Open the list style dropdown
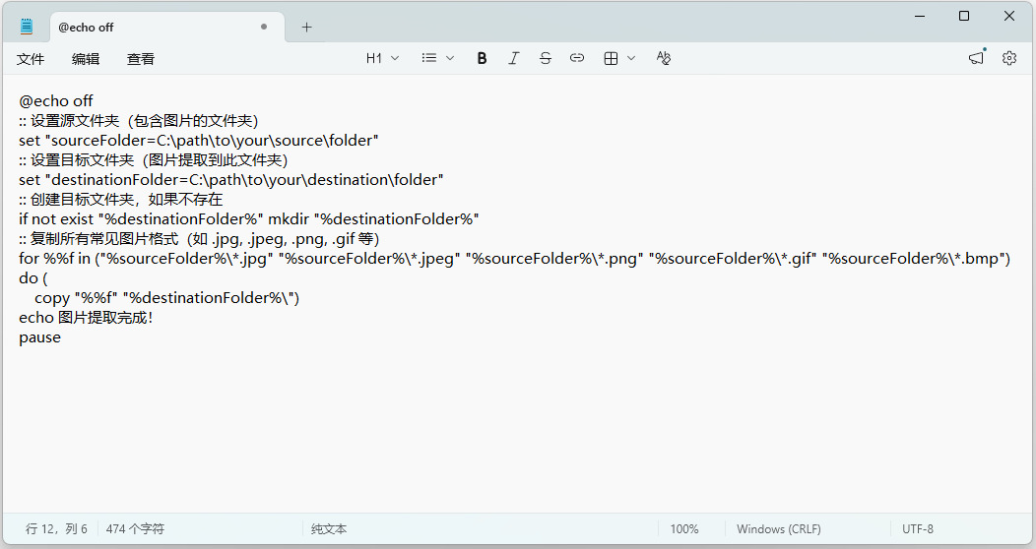This screenshot has width=1036, height=549. [x=437, y=59]
